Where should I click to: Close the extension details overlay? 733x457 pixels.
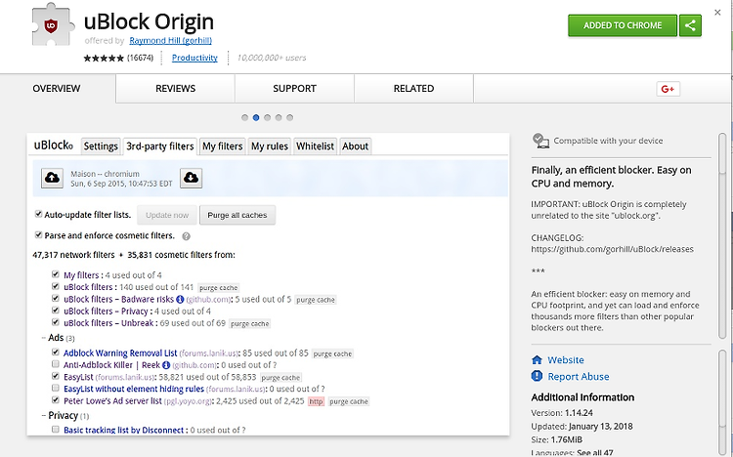(x=717, y=13)
